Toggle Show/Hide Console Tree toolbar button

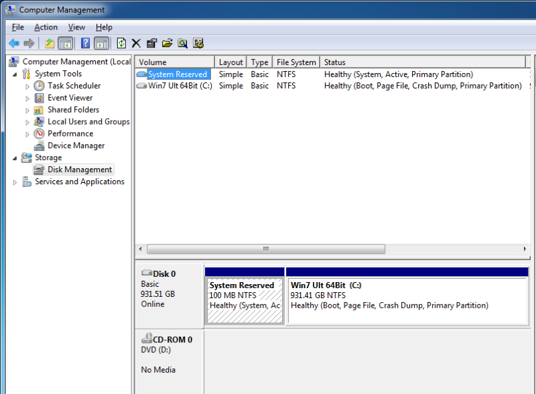(x=65, y=43)
